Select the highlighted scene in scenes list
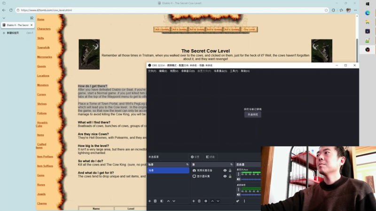This screenshot has height=211, width=376. click(x=168, y=170)
